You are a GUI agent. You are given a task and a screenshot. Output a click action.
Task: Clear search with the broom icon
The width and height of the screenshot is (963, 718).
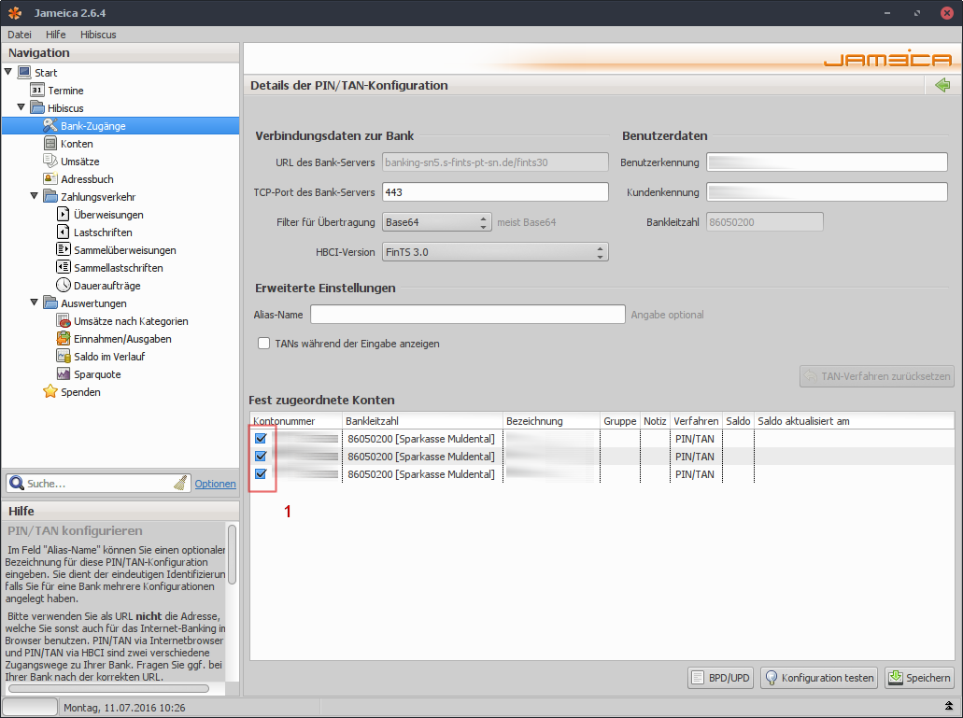click(180, 484)
